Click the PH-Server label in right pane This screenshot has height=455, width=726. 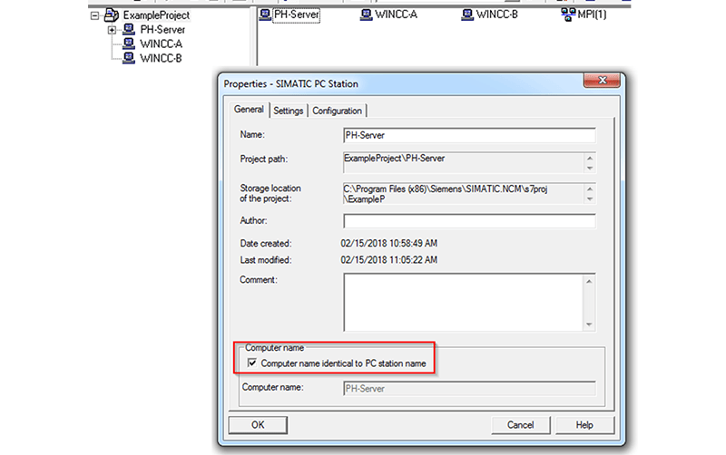coord(297,15)
